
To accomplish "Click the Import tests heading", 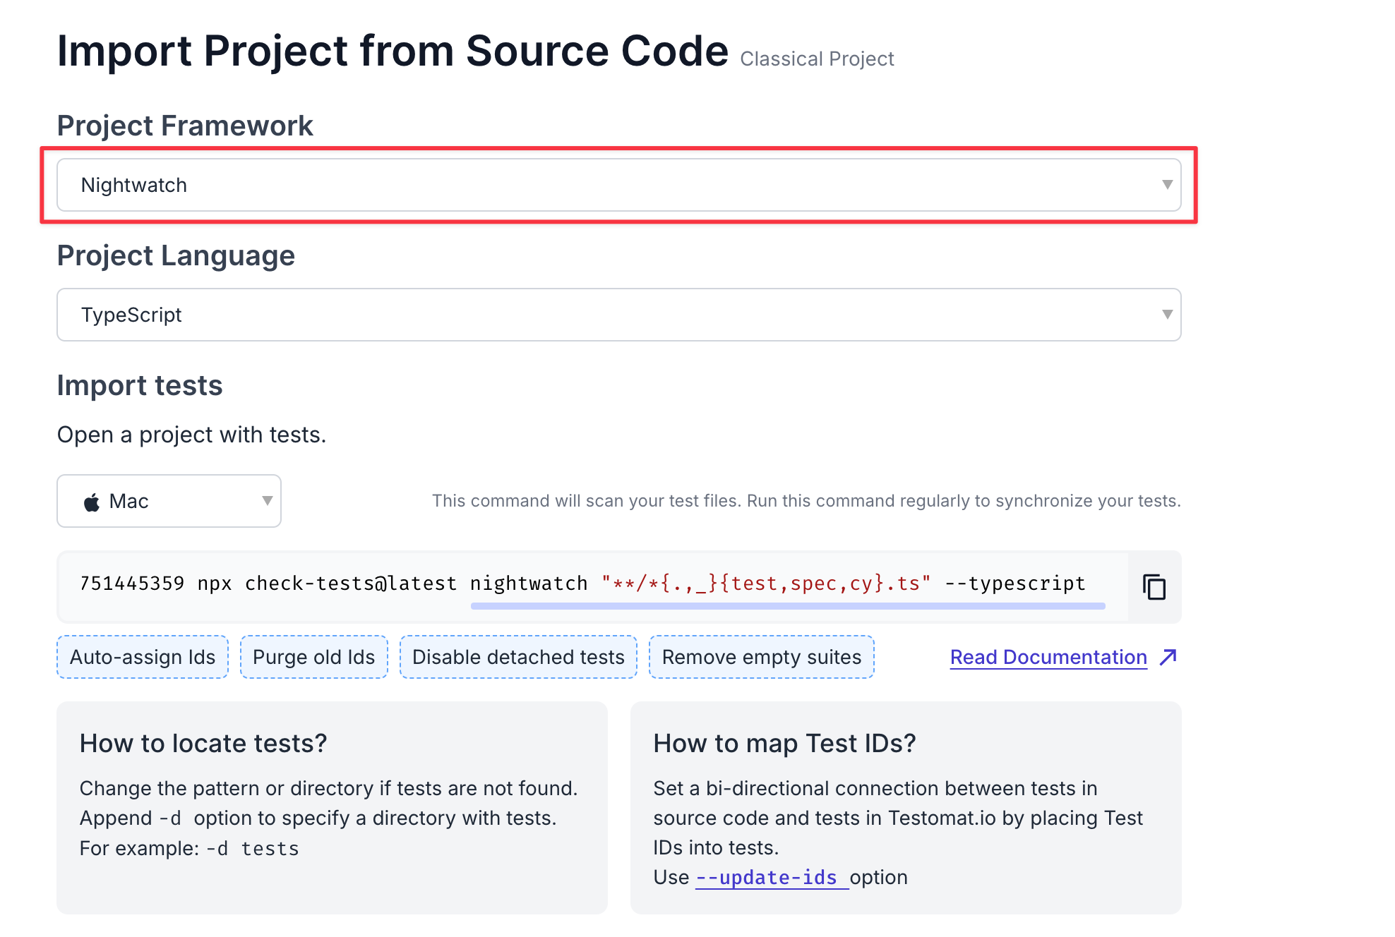I will point(140,385).
